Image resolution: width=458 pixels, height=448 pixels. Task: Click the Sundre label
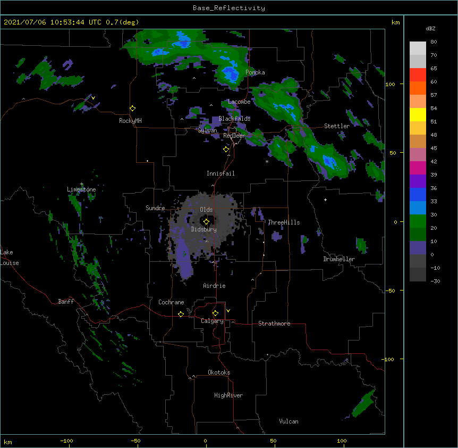click(x=155, y=208)
